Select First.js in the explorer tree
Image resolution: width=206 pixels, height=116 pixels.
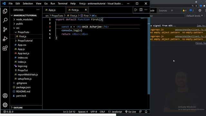[23, 36]
